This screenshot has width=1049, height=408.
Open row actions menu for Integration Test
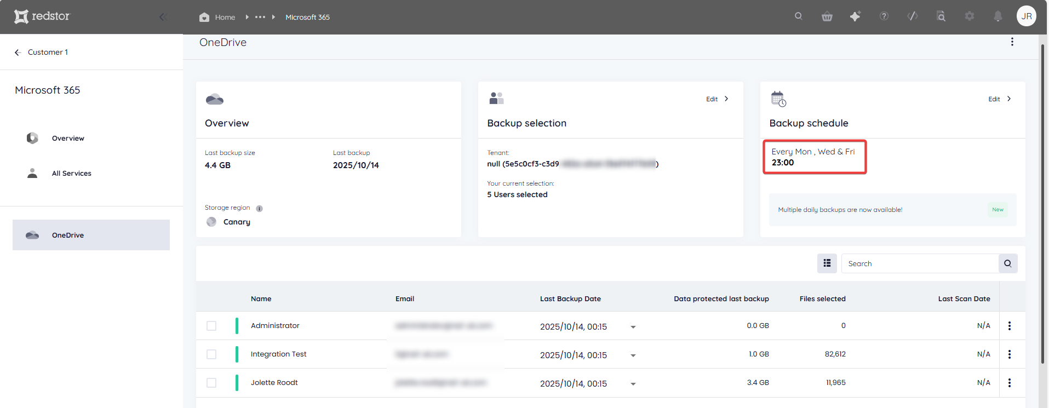coord(1010,354)
